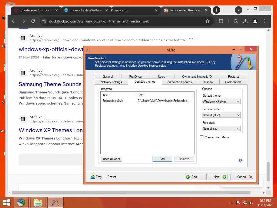Close the Privacy error tab
277x208 pixels.
pos(156,11)
